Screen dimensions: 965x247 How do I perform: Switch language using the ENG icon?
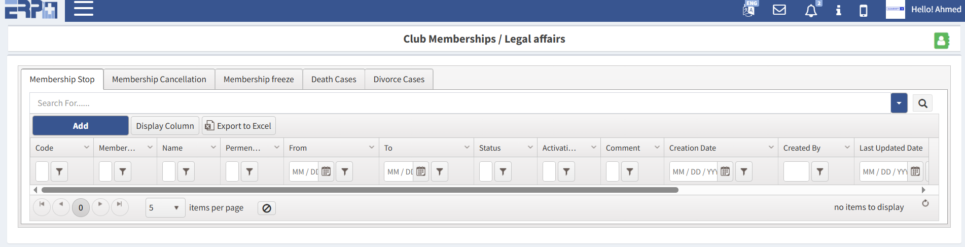[749, 10]
